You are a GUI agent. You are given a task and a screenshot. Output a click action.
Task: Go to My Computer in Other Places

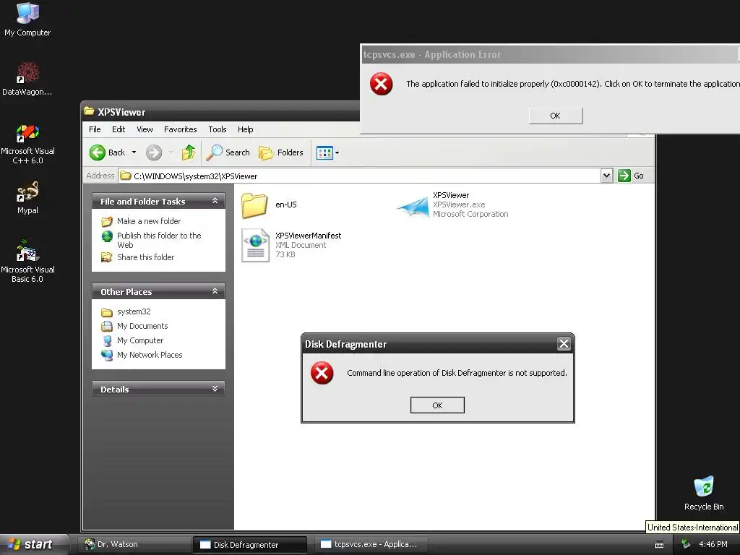tap(140, 340)
